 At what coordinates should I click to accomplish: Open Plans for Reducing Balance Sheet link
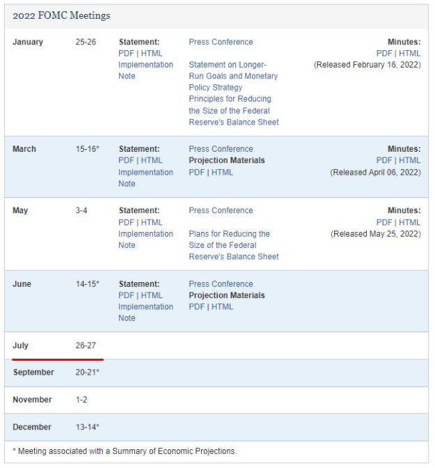[234, 245]
